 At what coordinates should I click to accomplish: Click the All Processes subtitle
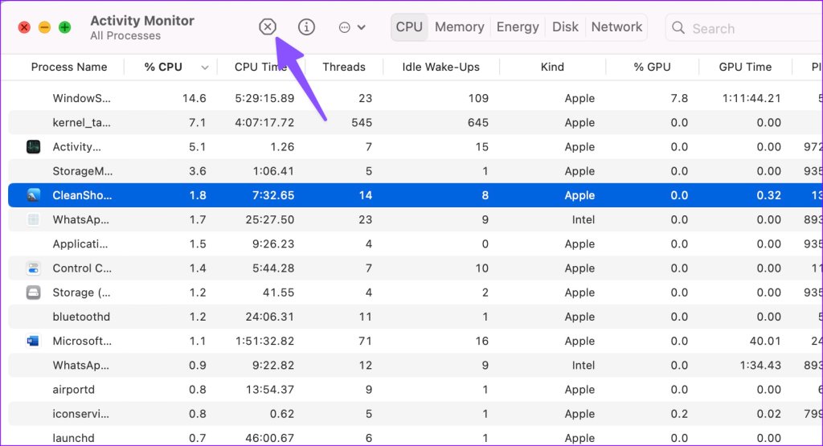[125, 35]
